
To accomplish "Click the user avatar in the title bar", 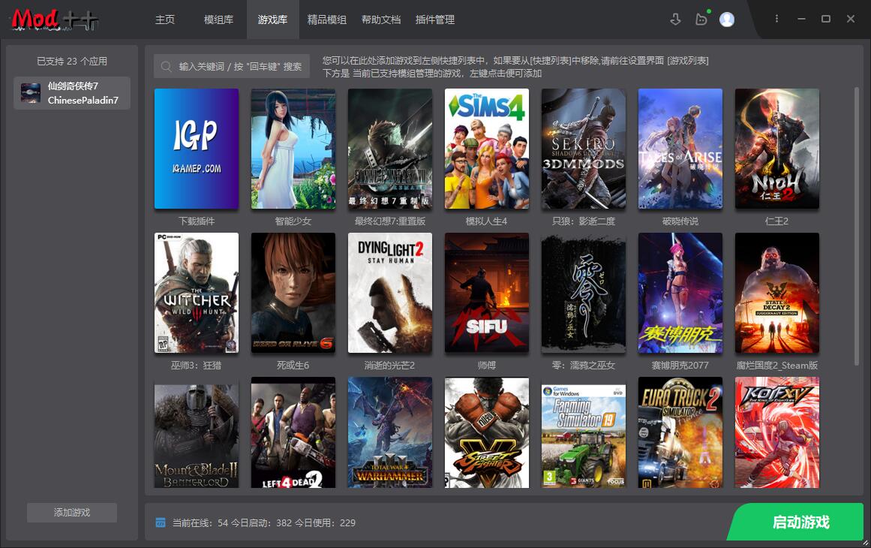I will coord(727,19).
